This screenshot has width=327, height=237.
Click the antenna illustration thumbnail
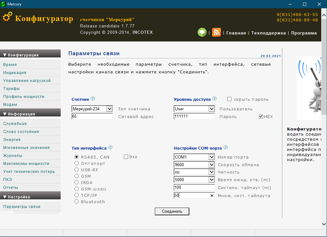pos(309,88)
